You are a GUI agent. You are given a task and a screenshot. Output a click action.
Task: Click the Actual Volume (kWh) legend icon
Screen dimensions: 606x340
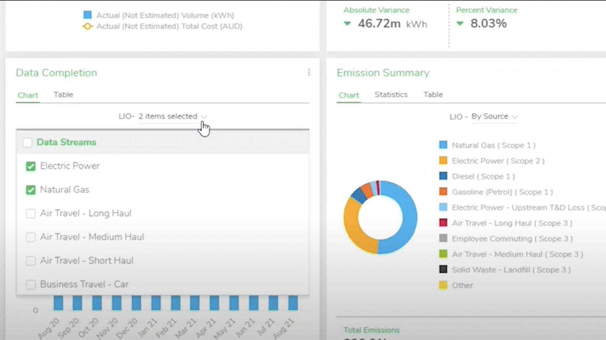88,15
